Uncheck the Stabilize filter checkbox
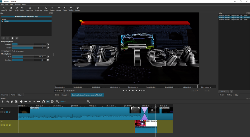This screenshot has width=250, height=137. [3, 21]
